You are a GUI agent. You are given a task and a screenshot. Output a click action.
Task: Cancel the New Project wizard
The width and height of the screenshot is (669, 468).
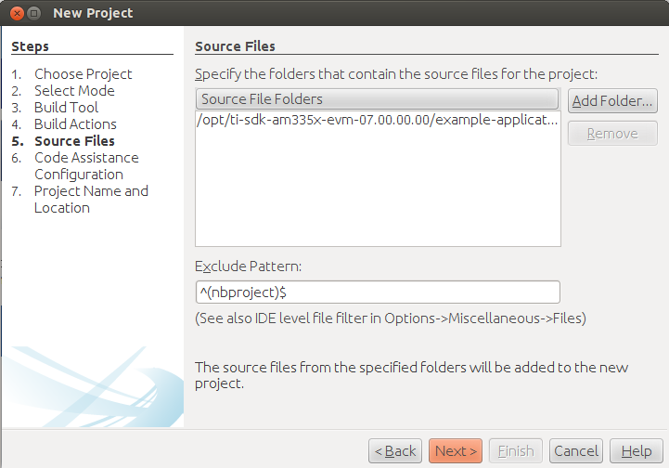575,451
